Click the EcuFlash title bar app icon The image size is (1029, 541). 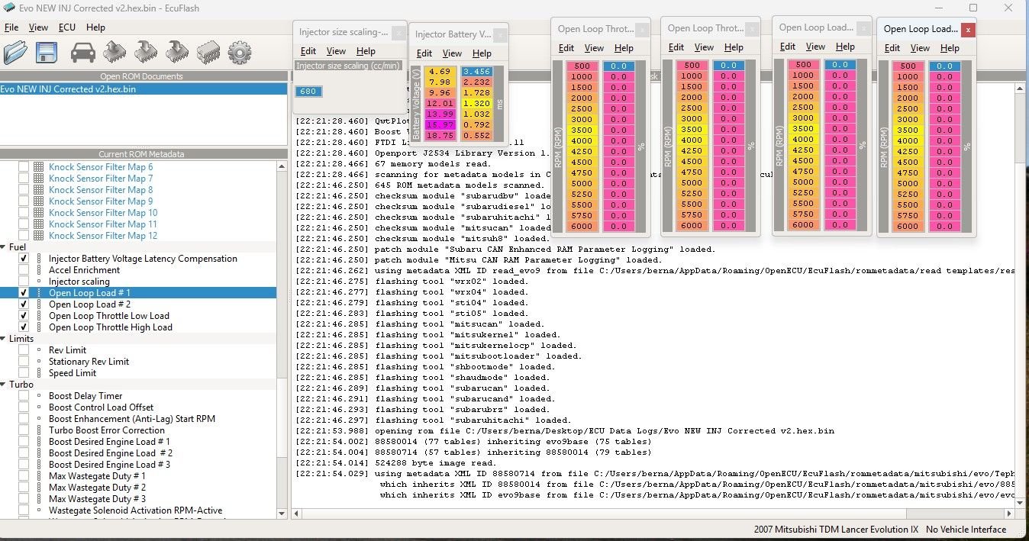coord(8,8)
